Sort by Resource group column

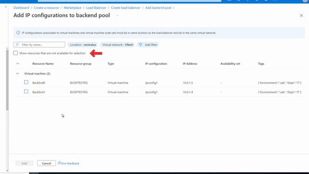[x=81, y=64]
